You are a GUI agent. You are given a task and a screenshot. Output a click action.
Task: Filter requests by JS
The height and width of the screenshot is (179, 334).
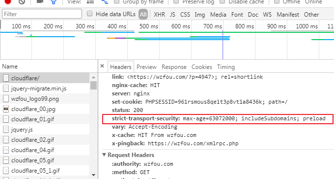click(x=172, y=14)
